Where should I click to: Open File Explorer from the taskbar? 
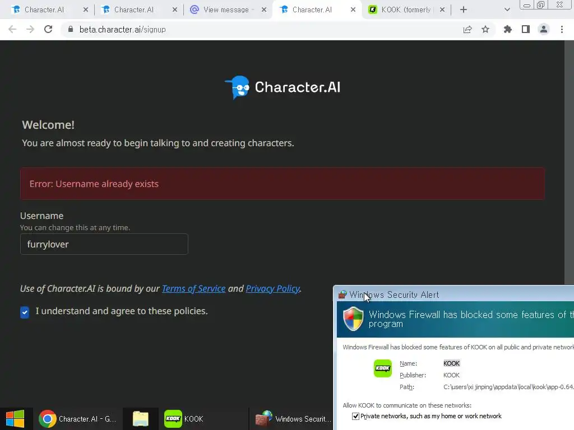tap(141, 419)
